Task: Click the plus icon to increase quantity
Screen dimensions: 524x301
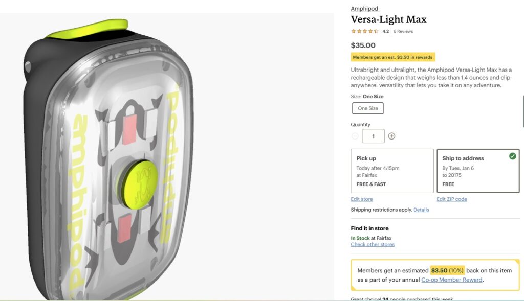Action: coord(391,136)
